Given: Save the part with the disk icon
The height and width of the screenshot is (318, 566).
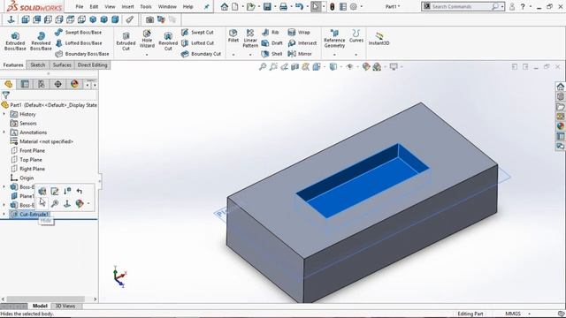Looking at the screenshot, I should pyautogui.click(x=267, y=6).
